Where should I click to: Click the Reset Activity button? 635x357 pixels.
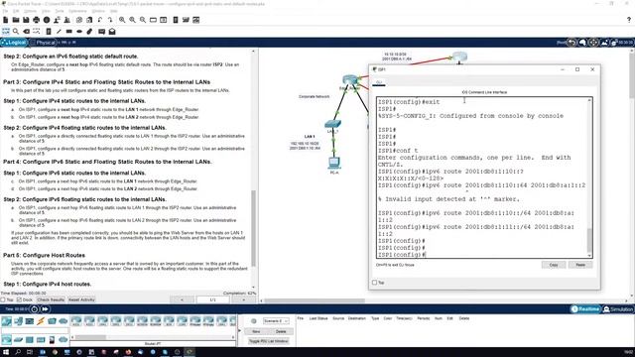tap(81, 299)
